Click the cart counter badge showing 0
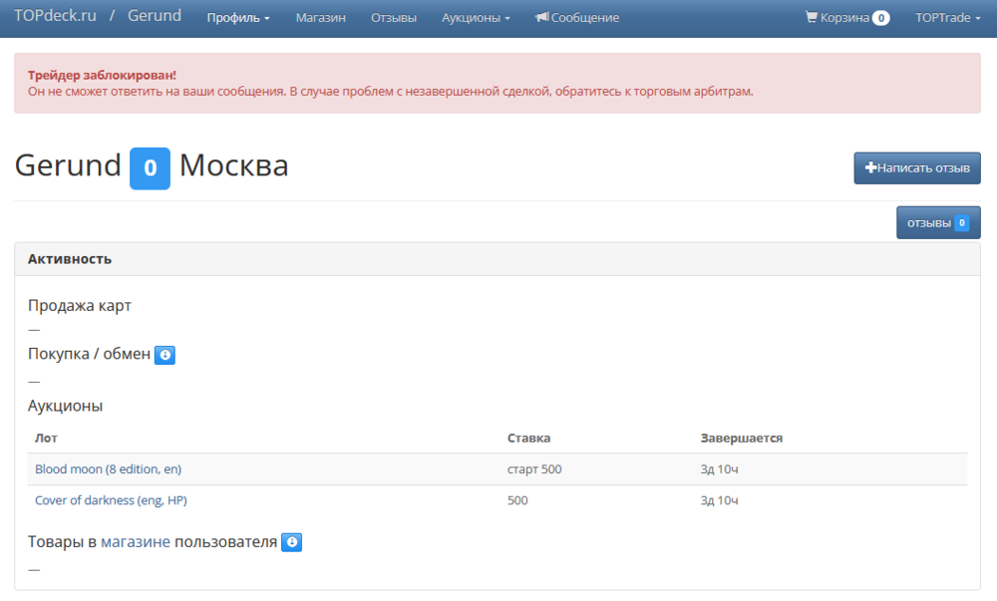The height and width of the screenshot is (601, 997). (880, 18)
